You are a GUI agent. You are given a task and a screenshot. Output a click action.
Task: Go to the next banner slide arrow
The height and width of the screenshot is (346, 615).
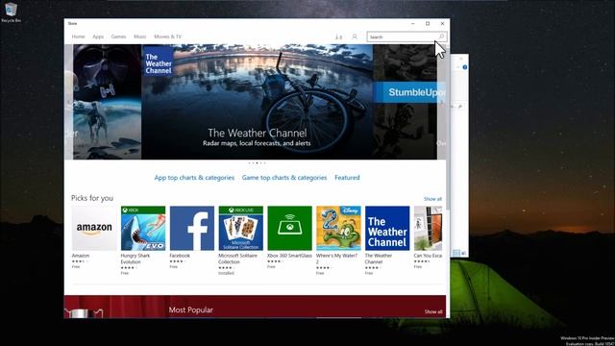coord(442,102)
